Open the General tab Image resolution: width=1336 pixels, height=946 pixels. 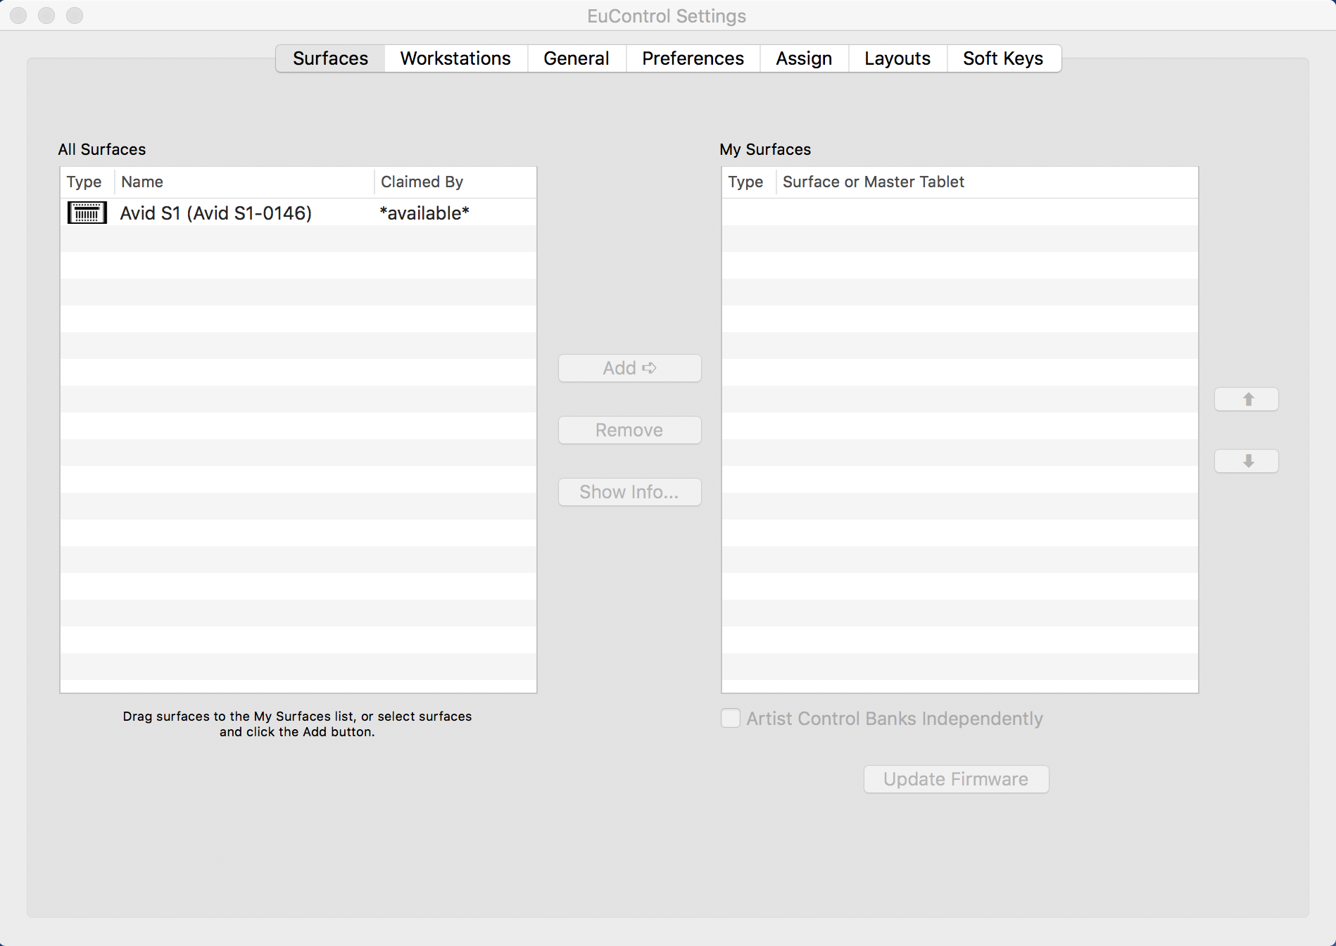pyautogui.click(x=576, y=58)
